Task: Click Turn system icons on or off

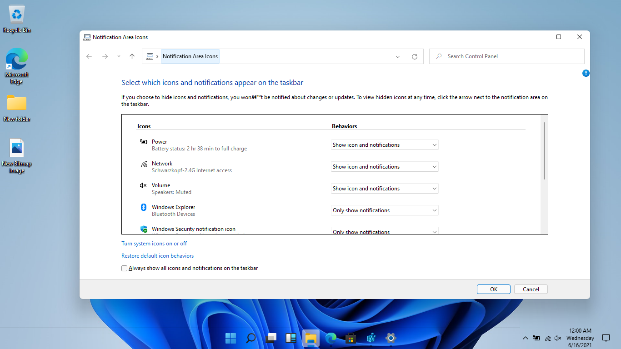Action: (x=154, y=244)
